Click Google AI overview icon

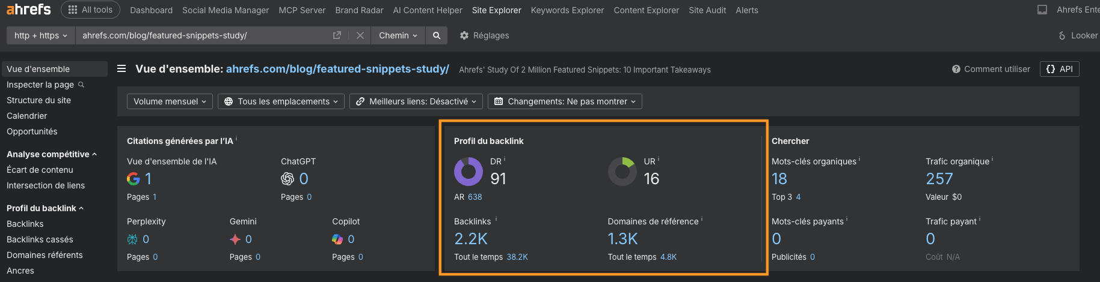point(134,179)
